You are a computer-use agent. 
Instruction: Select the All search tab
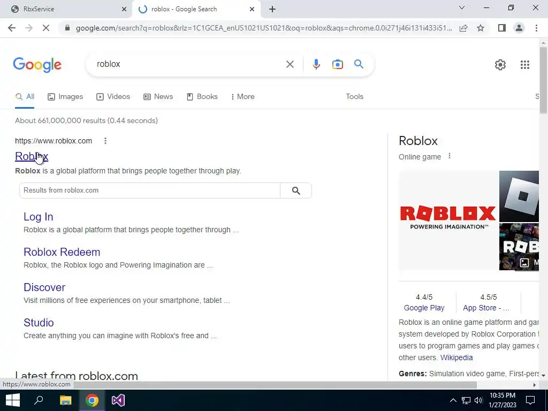pyautogui.click(x=25, y=97)
